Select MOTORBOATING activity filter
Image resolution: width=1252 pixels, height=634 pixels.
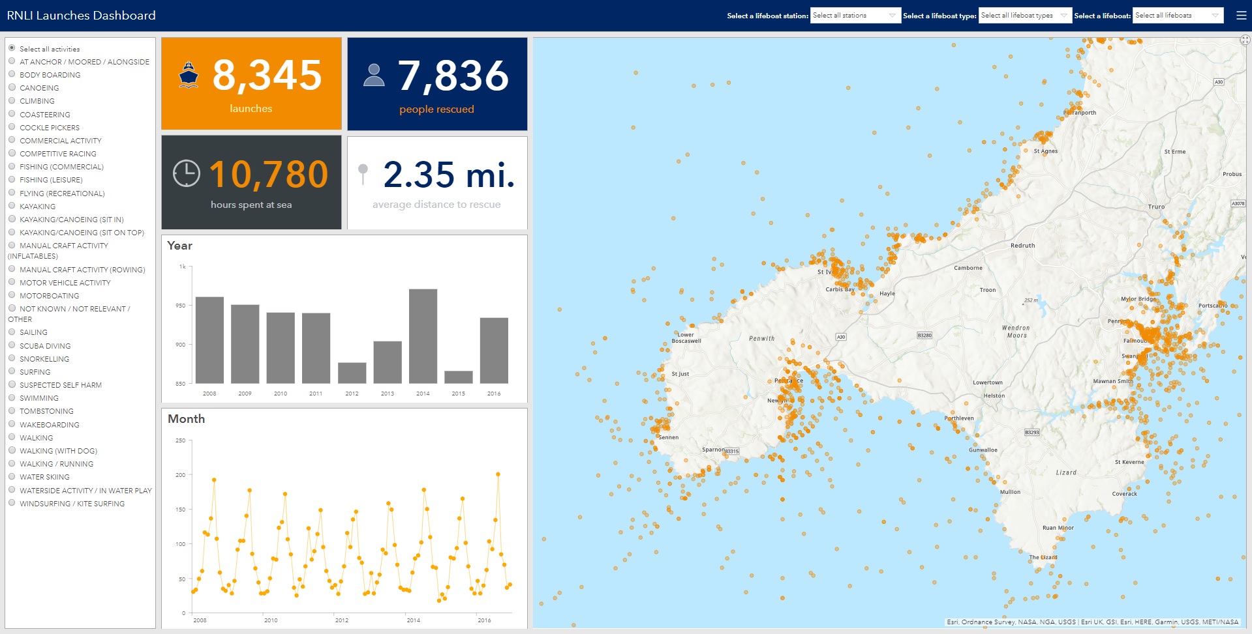12,295
